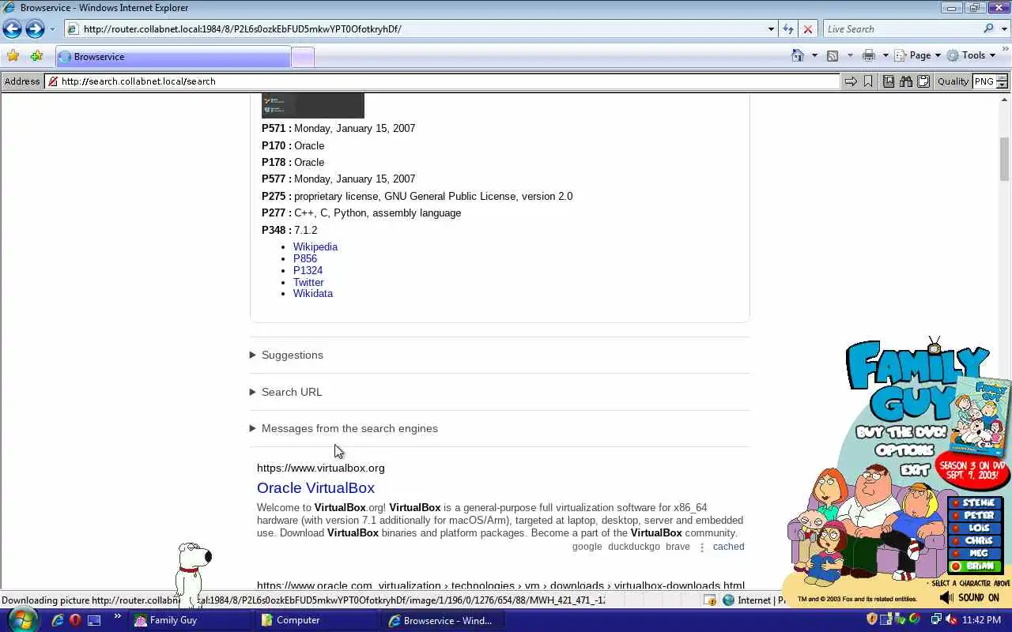Switch to Family Guy taskbar window
The height and width of the screenshot is (632, 1012).
pos(190,620)
